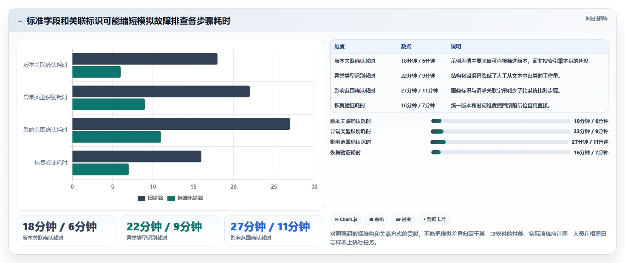Click the dark 旧链路 bar for 版本关联确认耗时
Screen dimensions: 625x263
pos(145,59)
